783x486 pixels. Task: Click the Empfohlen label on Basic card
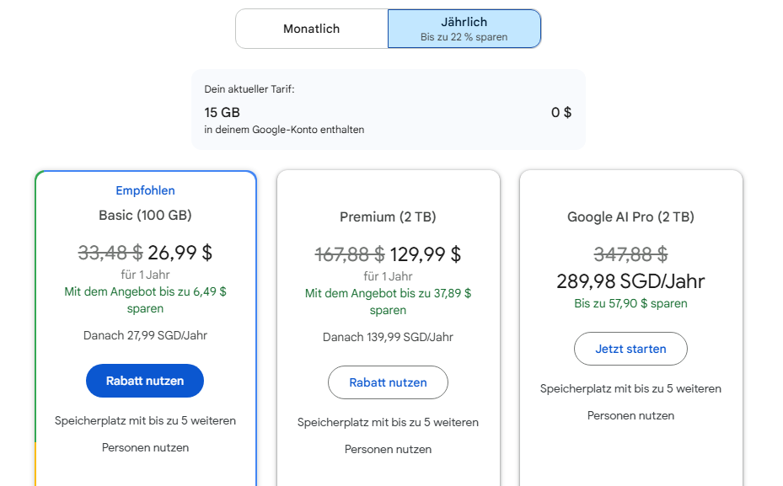click(146, 191)
